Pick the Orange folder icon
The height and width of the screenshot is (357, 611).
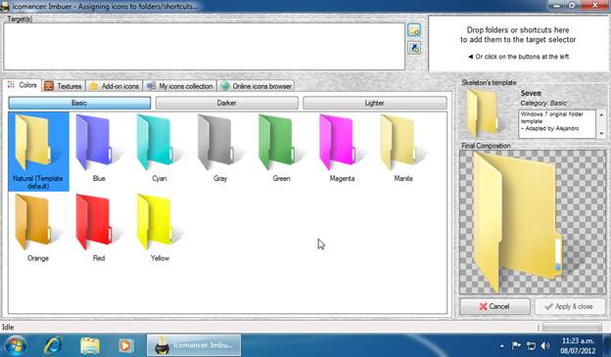(x=38, y=228)
